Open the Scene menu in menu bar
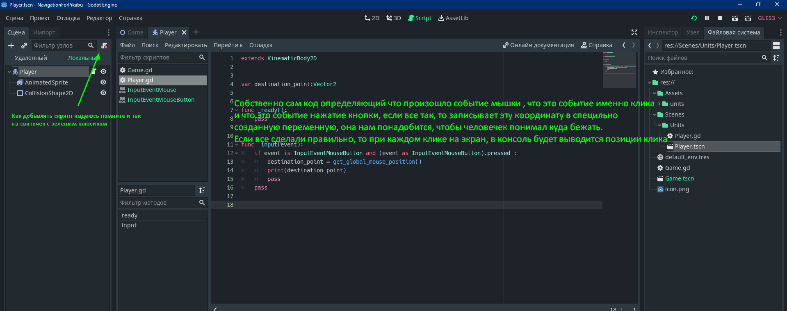The height and width of the screenshot is (311, 787). (x=14, y=18)
